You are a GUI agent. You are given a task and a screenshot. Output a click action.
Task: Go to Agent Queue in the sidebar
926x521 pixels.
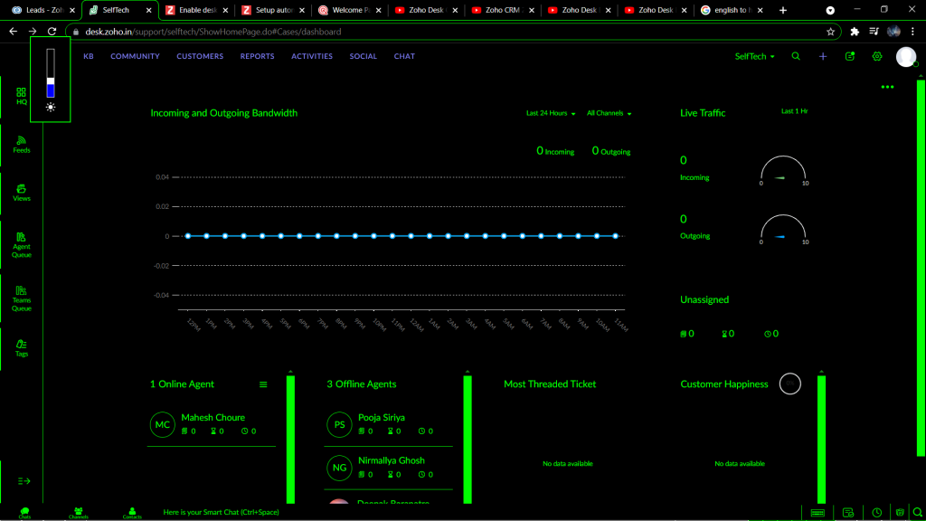(x=22, y=245)
